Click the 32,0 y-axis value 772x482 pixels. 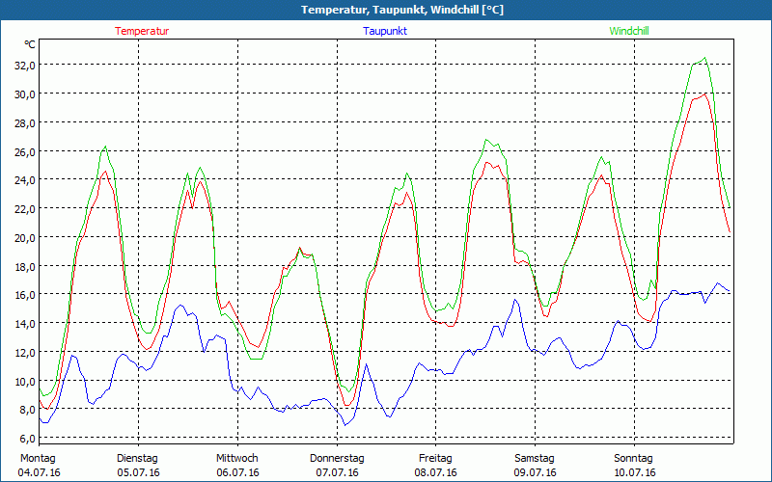23,65
